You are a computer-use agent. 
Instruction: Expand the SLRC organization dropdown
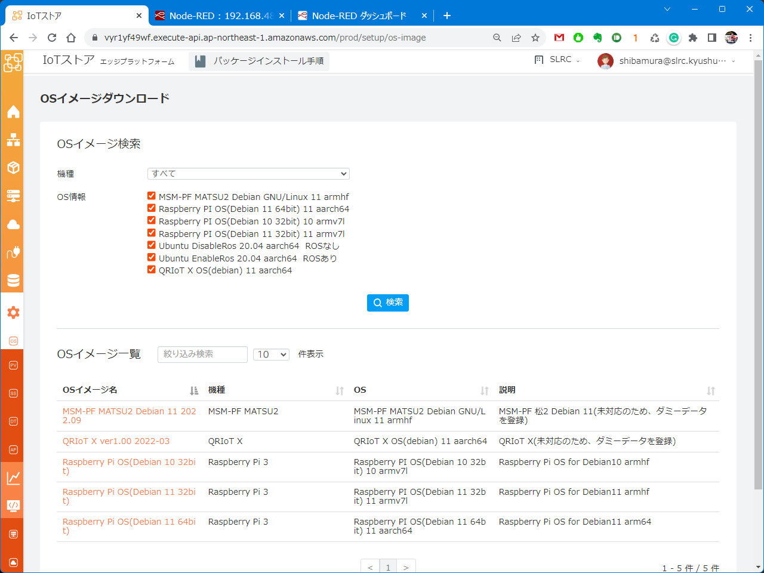(557, 60)
